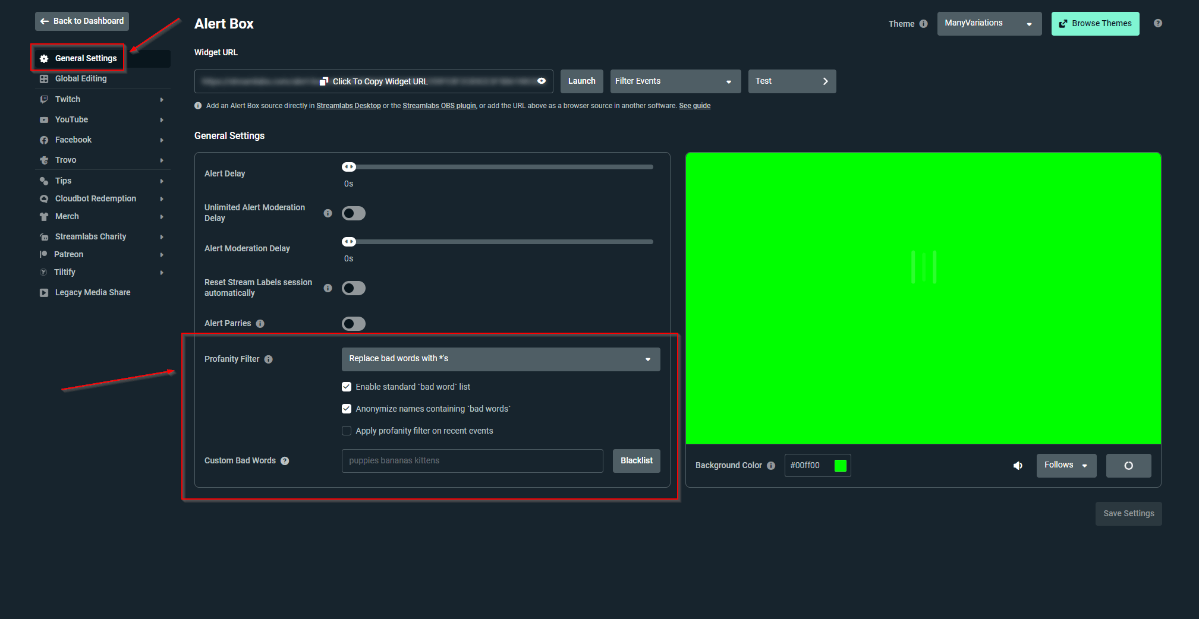Toggle Unlimited Alert Moderation Delay on
The image size is (1199, 619).
pyautogui.click(x=354, y=213)
